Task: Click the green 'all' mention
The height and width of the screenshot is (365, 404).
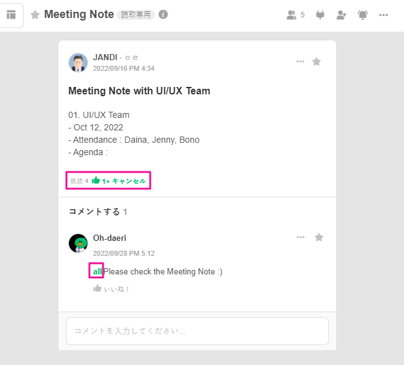Action: click(97, 271)
